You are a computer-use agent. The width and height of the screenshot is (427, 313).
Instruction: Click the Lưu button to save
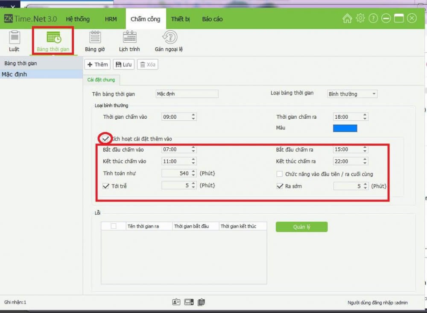tap(123, 64)
